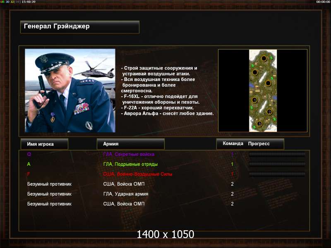
Task: Select player name "A" in green
Action: point(29,164)
